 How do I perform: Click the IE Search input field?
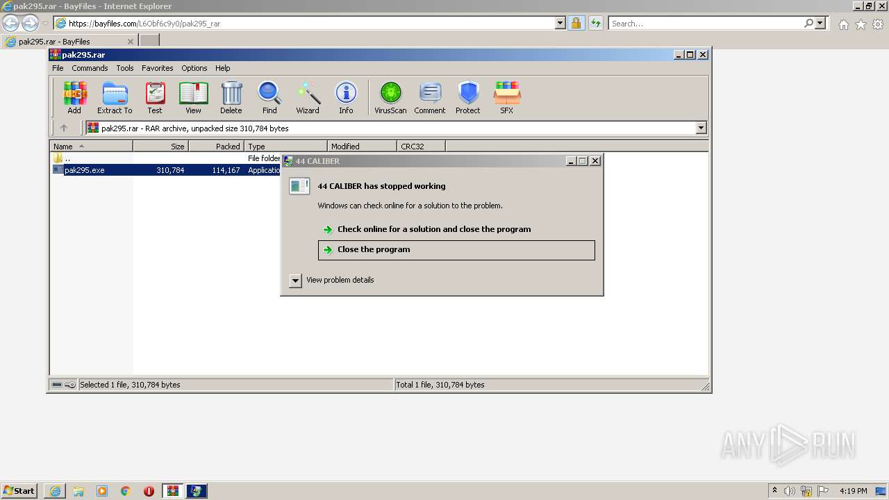coord(706,23)
